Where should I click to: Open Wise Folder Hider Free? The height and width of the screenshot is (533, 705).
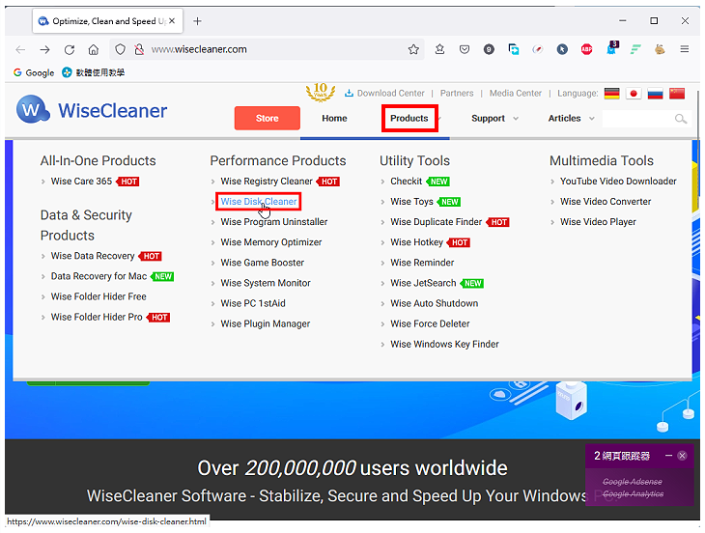pos(99,296)
